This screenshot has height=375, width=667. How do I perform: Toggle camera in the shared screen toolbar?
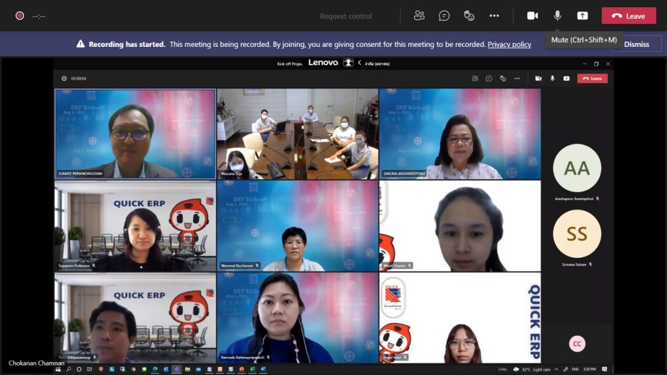[538, 78]
